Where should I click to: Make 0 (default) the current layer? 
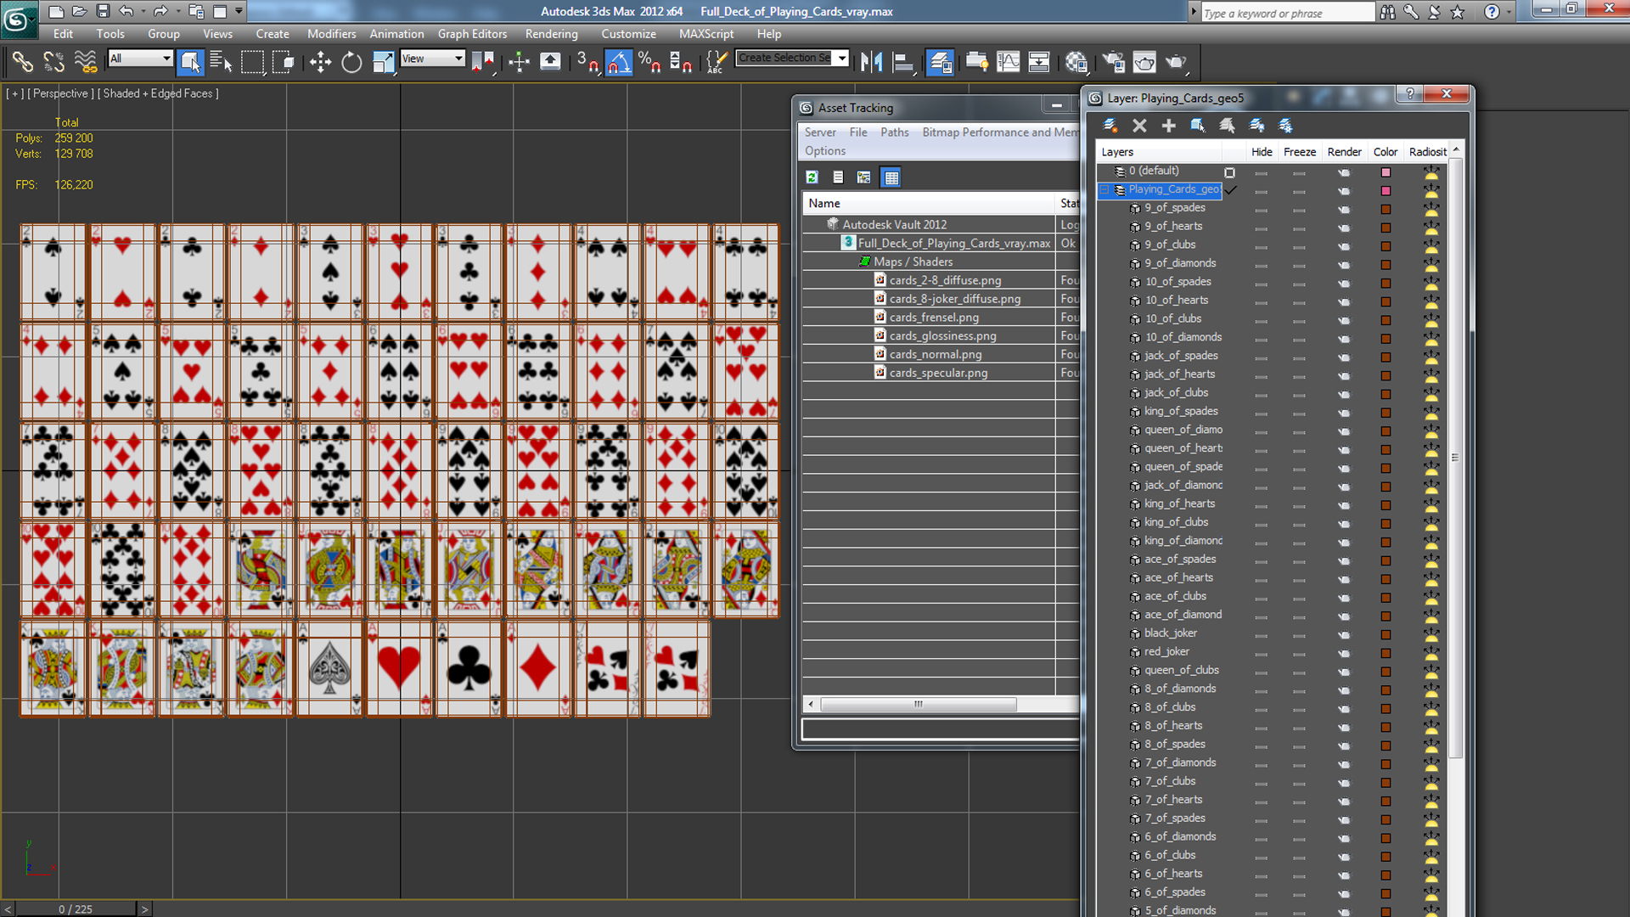click(x=1229, y=172)
